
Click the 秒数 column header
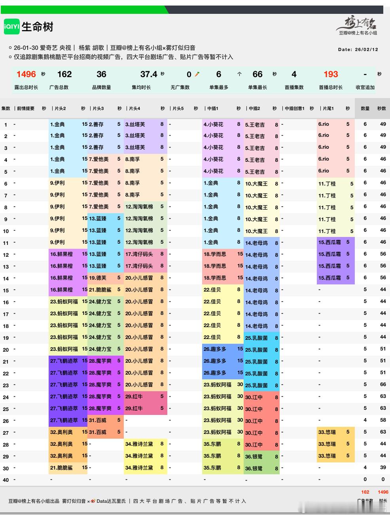[x=382, y=108]
